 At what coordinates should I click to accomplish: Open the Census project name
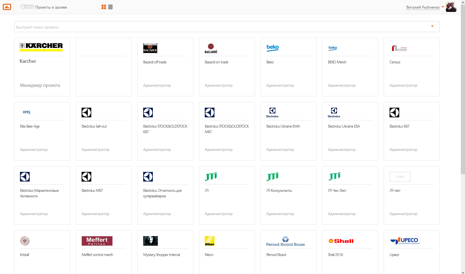point(395,62)
